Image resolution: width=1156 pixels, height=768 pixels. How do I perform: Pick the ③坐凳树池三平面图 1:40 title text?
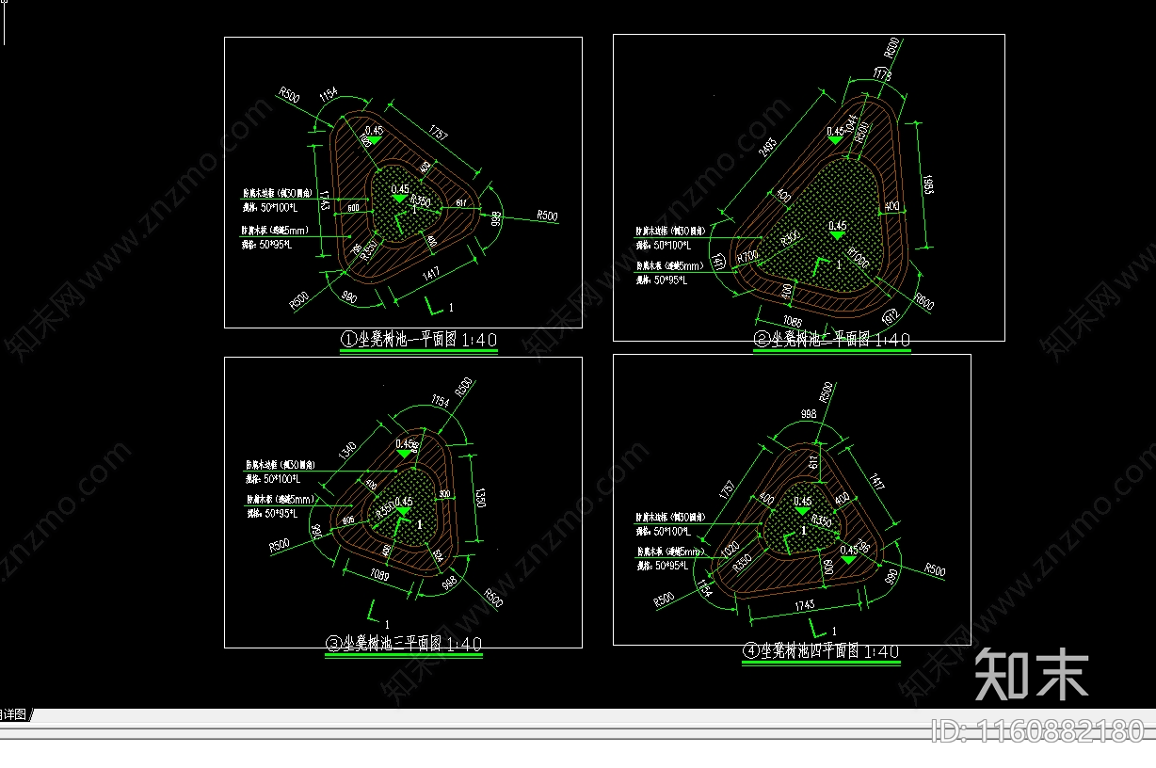click(403, 644)
